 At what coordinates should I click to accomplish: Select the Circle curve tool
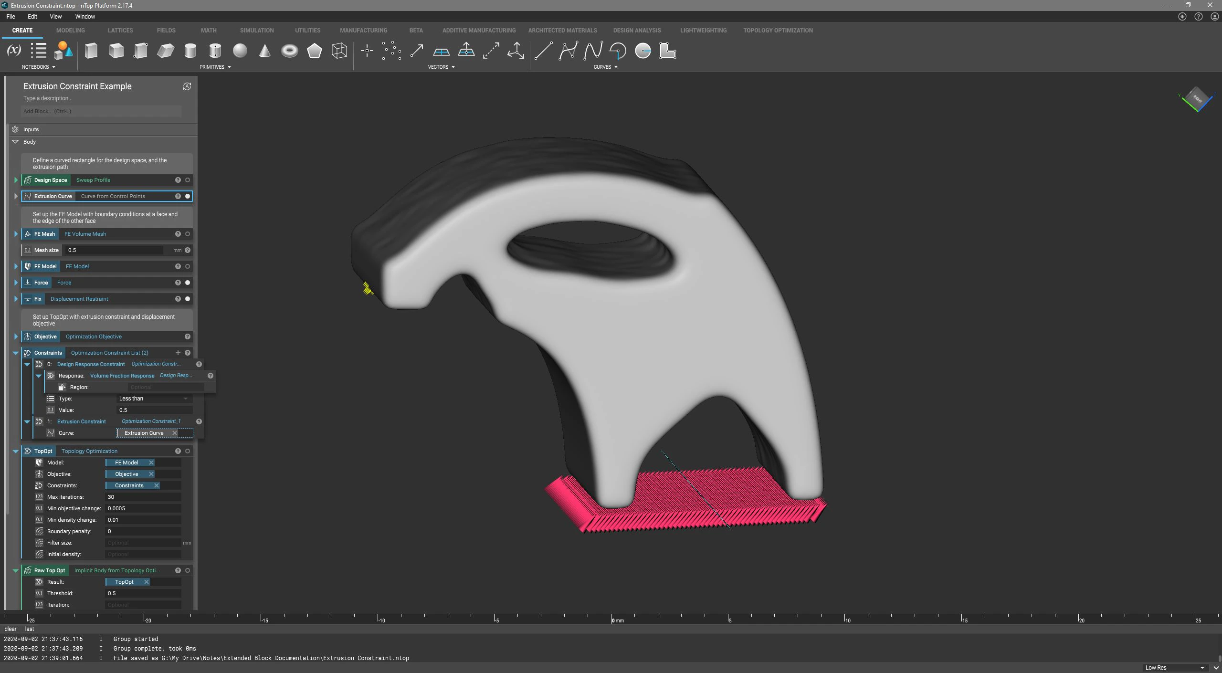[643, 51]
